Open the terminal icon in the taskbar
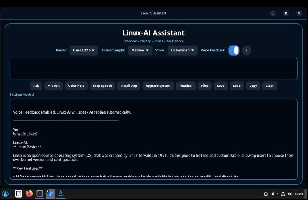 [x=40, y=194]
